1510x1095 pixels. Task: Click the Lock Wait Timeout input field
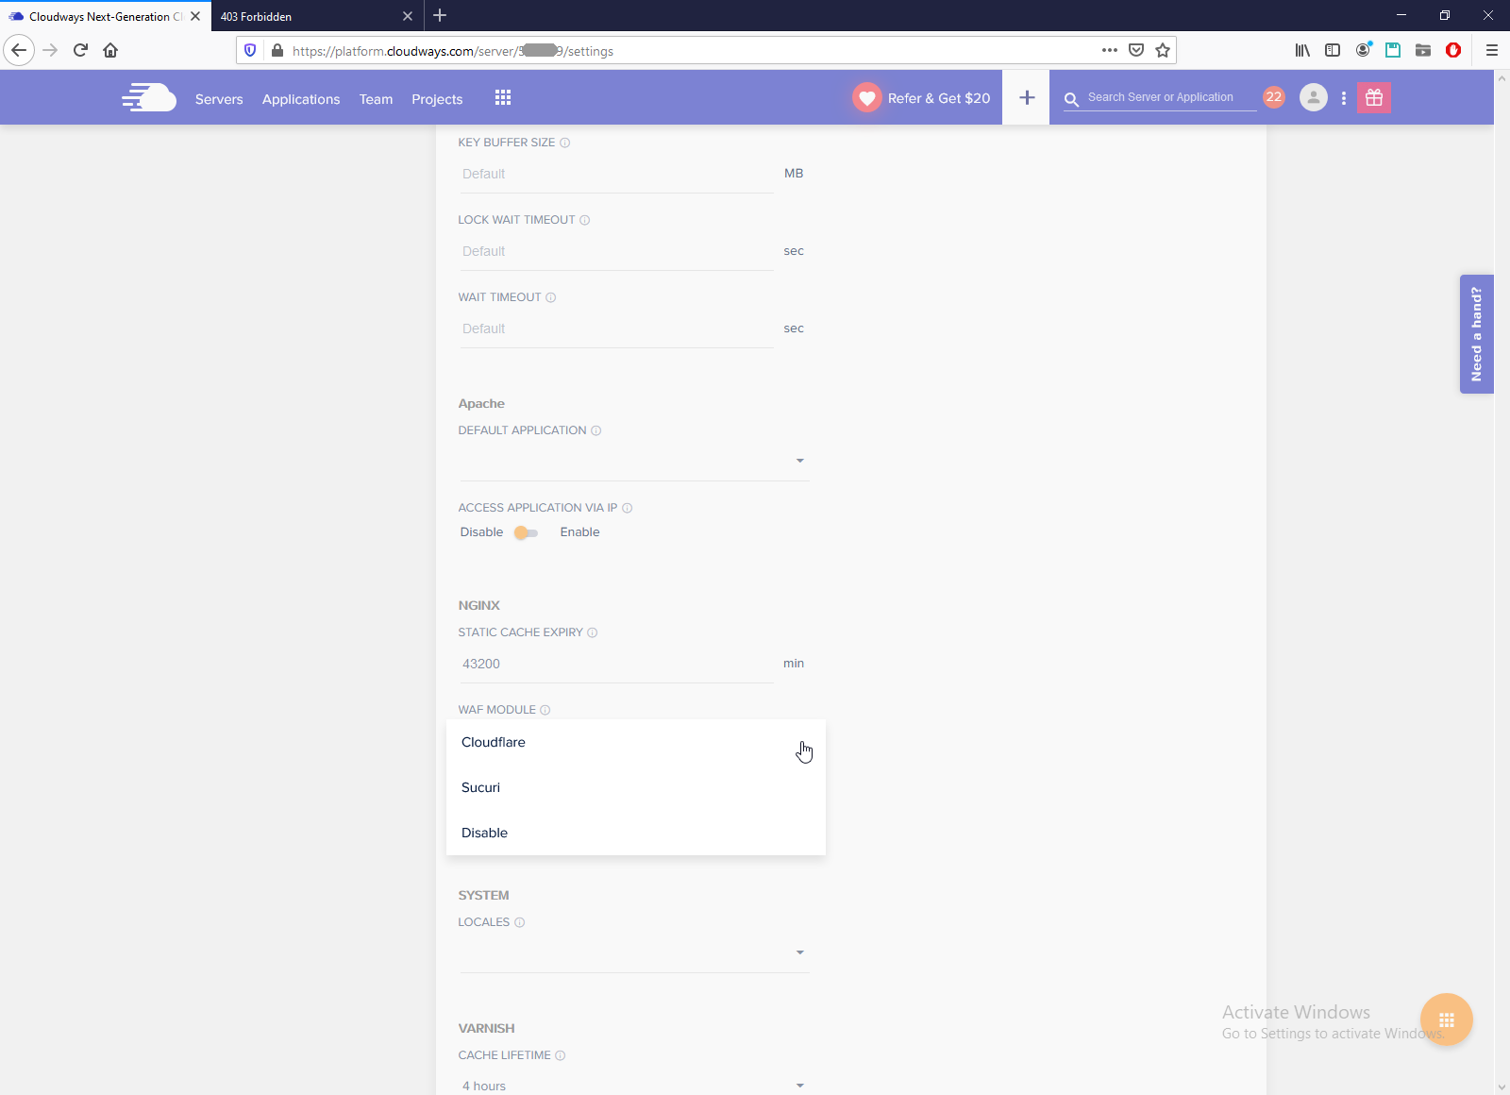point(617,251)
